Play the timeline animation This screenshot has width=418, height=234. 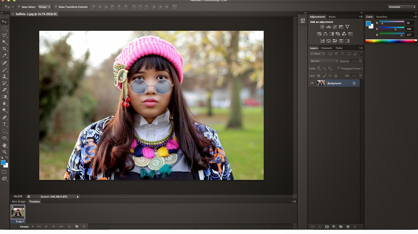[x=54, y=226]
